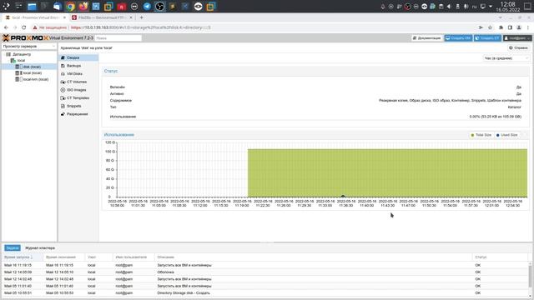
Task: Toggle Used Size legend item
Action: [506, 135]
